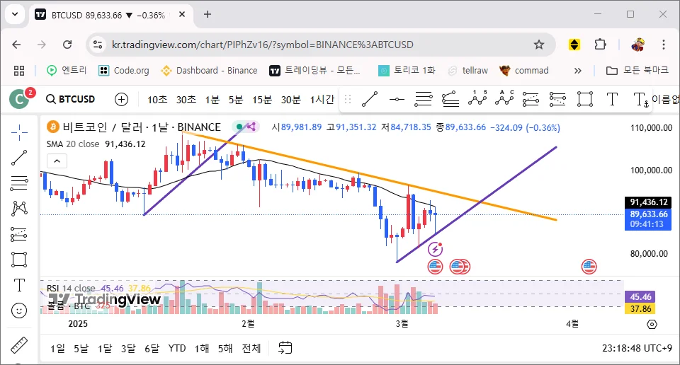The image size is (680, 365).
Task: Switch to 15분 timeframe
Action: pyautogui.click(x=262, y=100)
